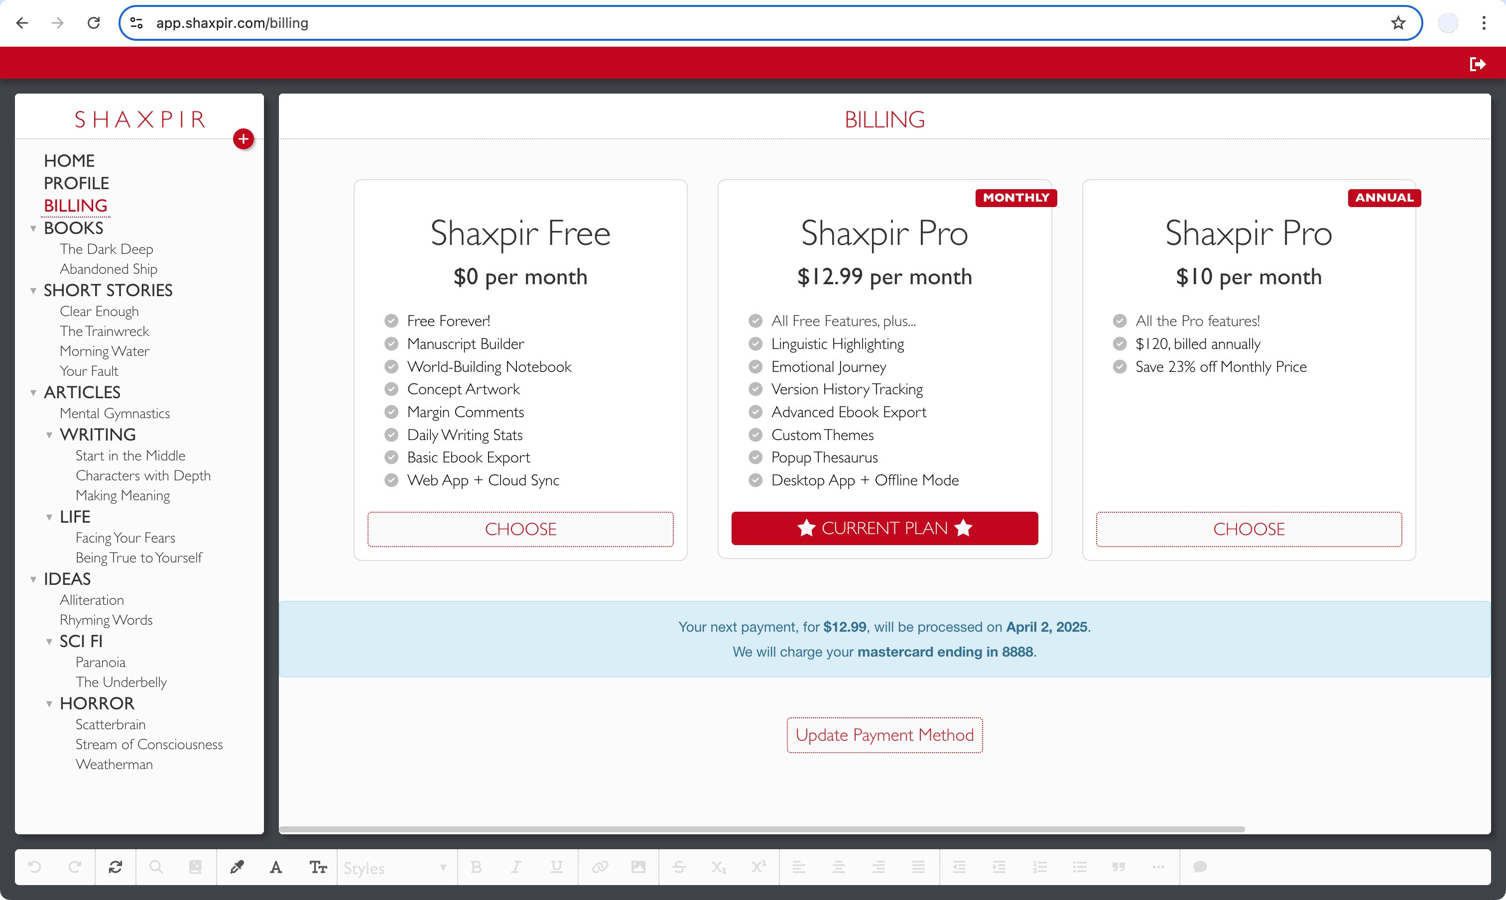Go to the HOME menu item
The height and width of the screenshot is (900, 1506).
pos(69,161)
